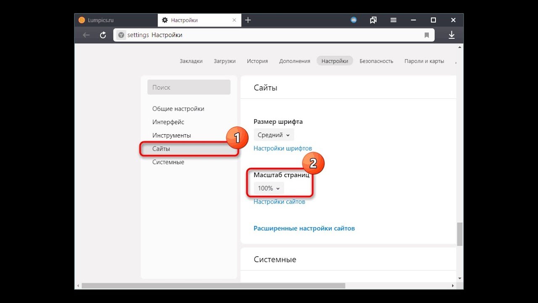Open the 100% page zoom dropdown
This screenshot has height=303, width=538.
(269, 189)
